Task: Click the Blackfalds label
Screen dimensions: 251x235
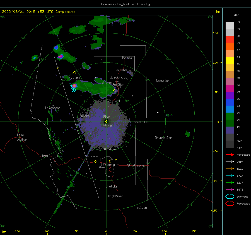Action: tap(119, 77)
